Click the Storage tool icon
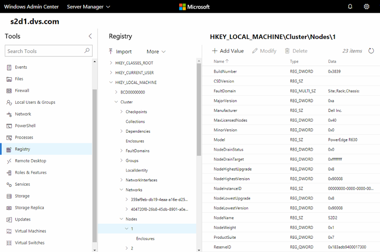The width and height of the screenshot is (380, 252). 9,196
